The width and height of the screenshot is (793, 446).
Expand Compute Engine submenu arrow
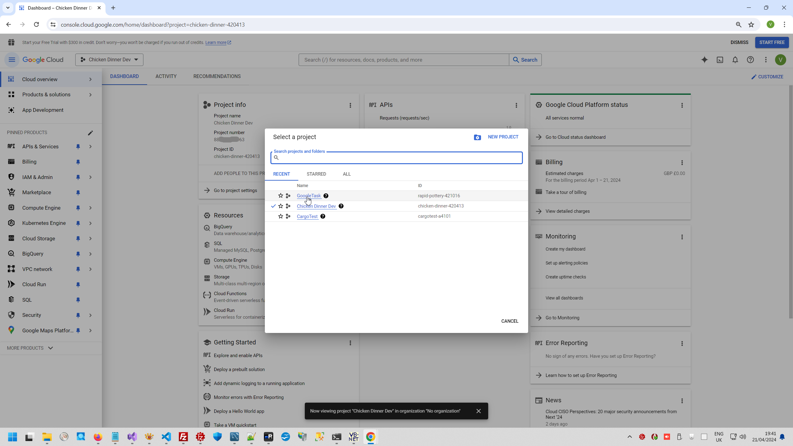pos(90,208)
